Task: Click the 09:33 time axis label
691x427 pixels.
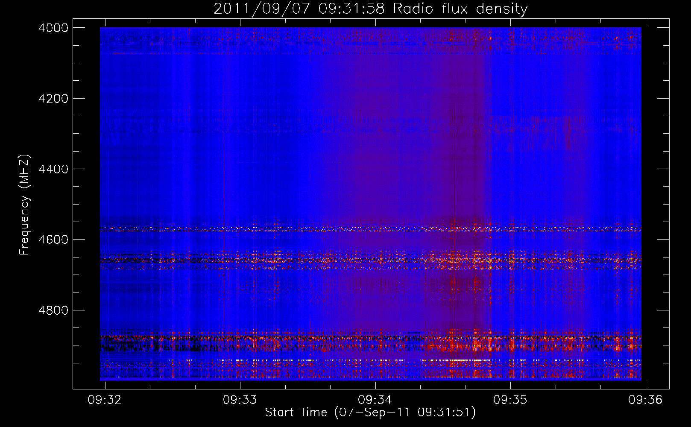Action: [240, 400]
